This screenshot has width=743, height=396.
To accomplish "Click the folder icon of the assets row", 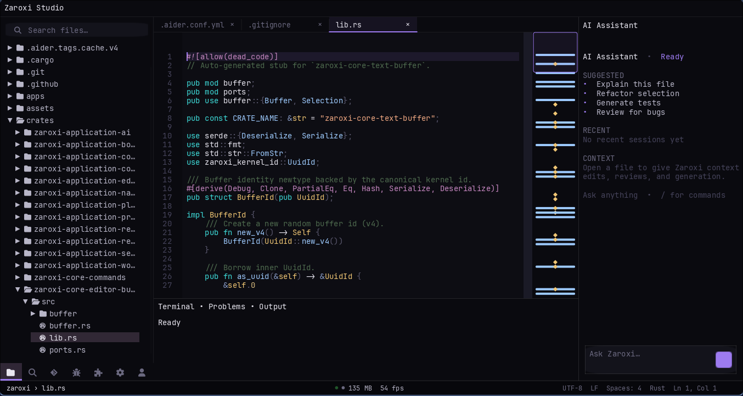I will 20,108.
